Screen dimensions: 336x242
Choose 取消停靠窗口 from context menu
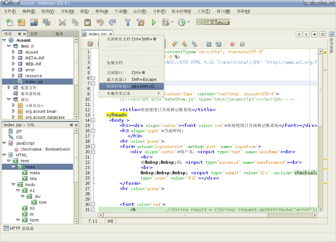tap(131, 86)
